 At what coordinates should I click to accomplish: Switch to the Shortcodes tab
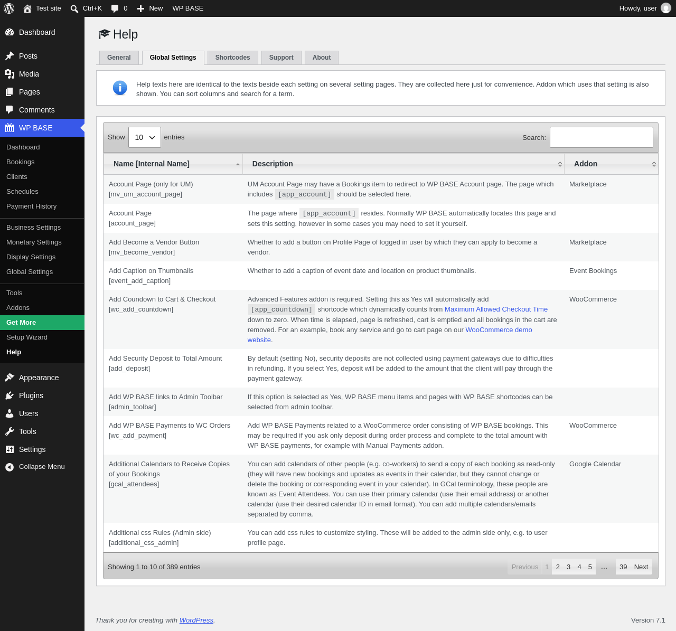click(x=232, y=58)
